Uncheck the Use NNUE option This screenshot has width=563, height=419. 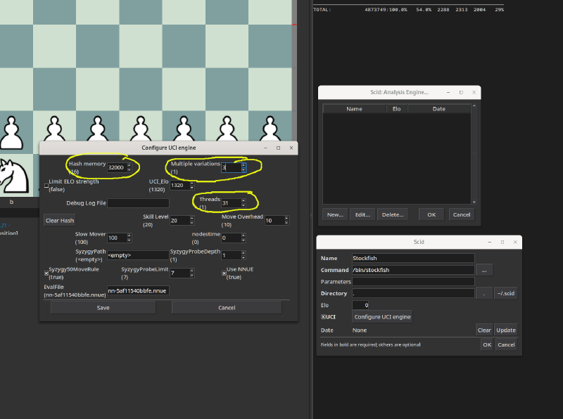224,273
